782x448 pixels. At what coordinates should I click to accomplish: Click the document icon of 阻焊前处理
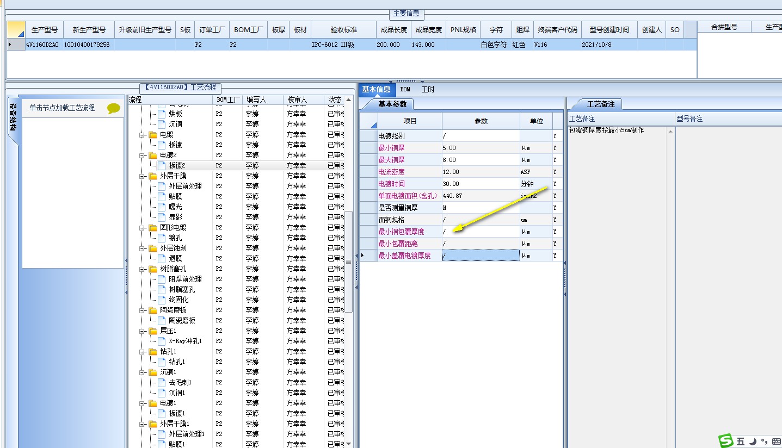[162, 279]
